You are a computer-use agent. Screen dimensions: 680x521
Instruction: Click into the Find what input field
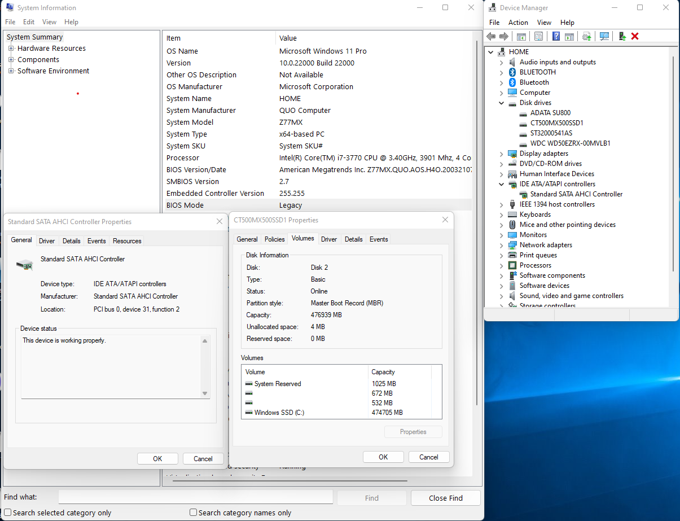point(195,497)
